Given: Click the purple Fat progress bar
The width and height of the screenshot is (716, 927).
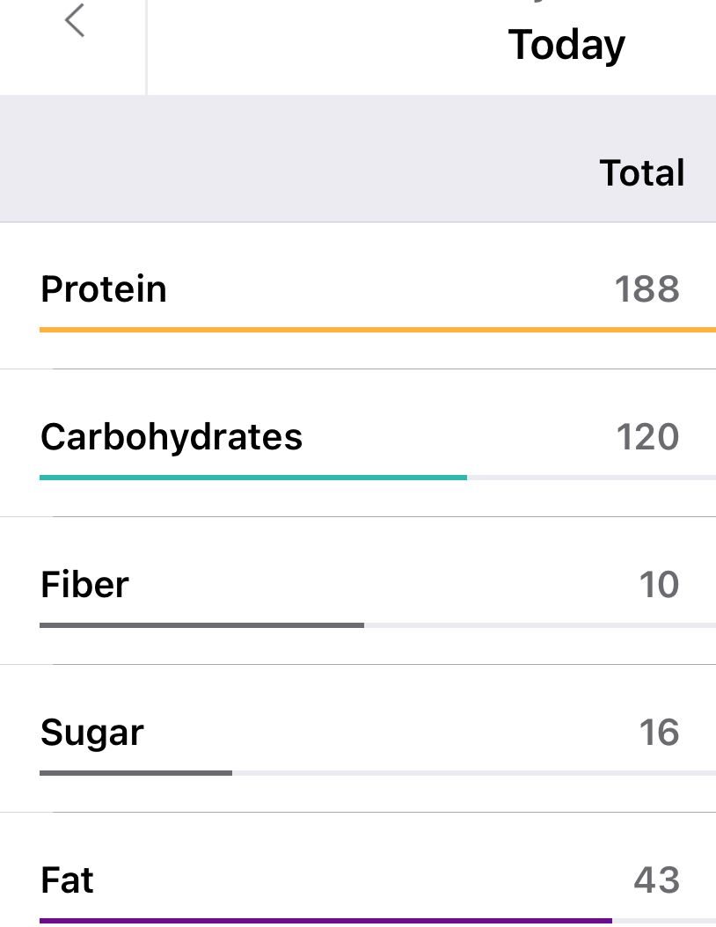Looking at the screenshot, I should pos(325,921).
